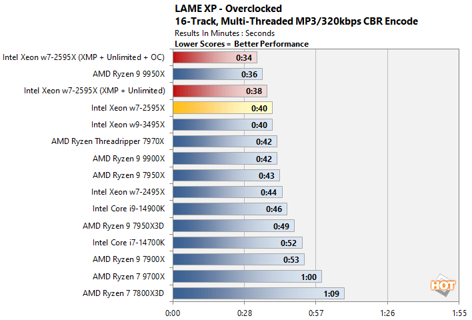The image size is (472, 320).
Task: Click 'Lower Scores = Better Performance' text
Action: [242, 44]
